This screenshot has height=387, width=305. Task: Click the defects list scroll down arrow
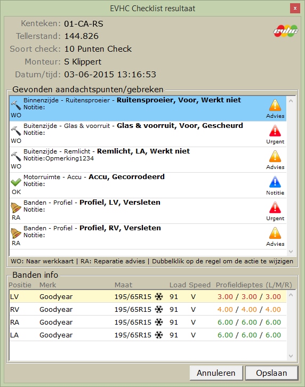291,252
